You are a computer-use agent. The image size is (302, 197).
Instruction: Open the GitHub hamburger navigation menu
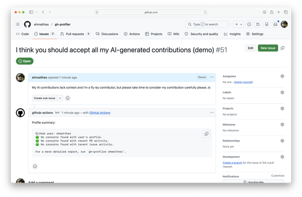tap(18, 24)
